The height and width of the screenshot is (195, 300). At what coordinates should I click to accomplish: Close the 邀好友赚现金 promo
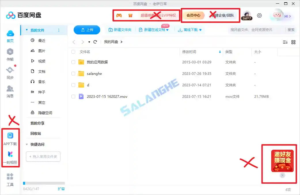point(282,175)
